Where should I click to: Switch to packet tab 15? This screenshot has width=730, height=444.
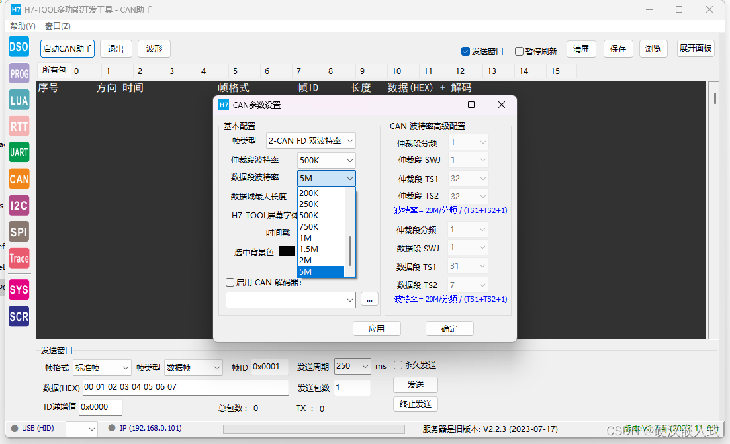(561, 71)
